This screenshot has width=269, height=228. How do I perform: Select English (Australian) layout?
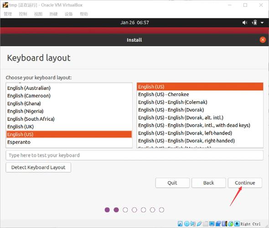pyautogui.click(x=69, y=88)
